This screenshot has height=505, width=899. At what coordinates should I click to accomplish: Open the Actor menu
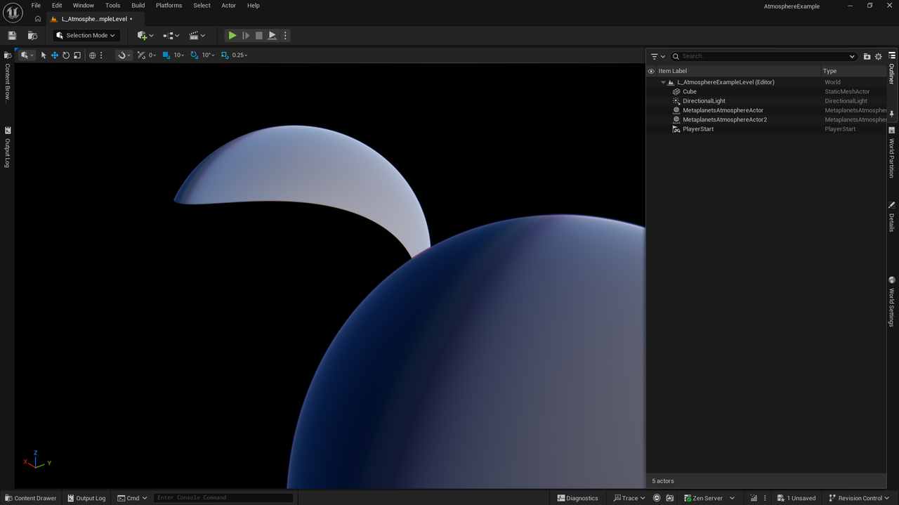(229, 6)
